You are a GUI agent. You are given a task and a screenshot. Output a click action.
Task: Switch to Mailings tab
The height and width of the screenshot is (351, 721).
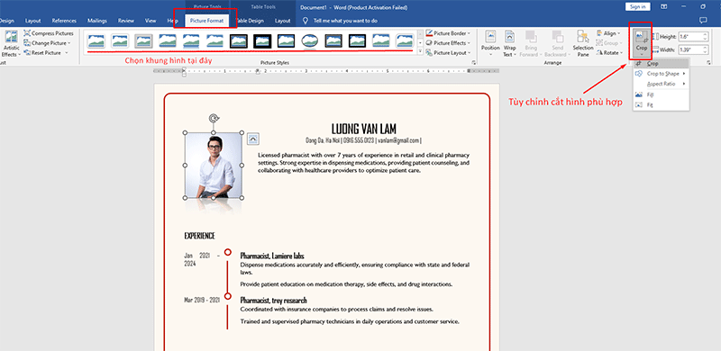97,21
